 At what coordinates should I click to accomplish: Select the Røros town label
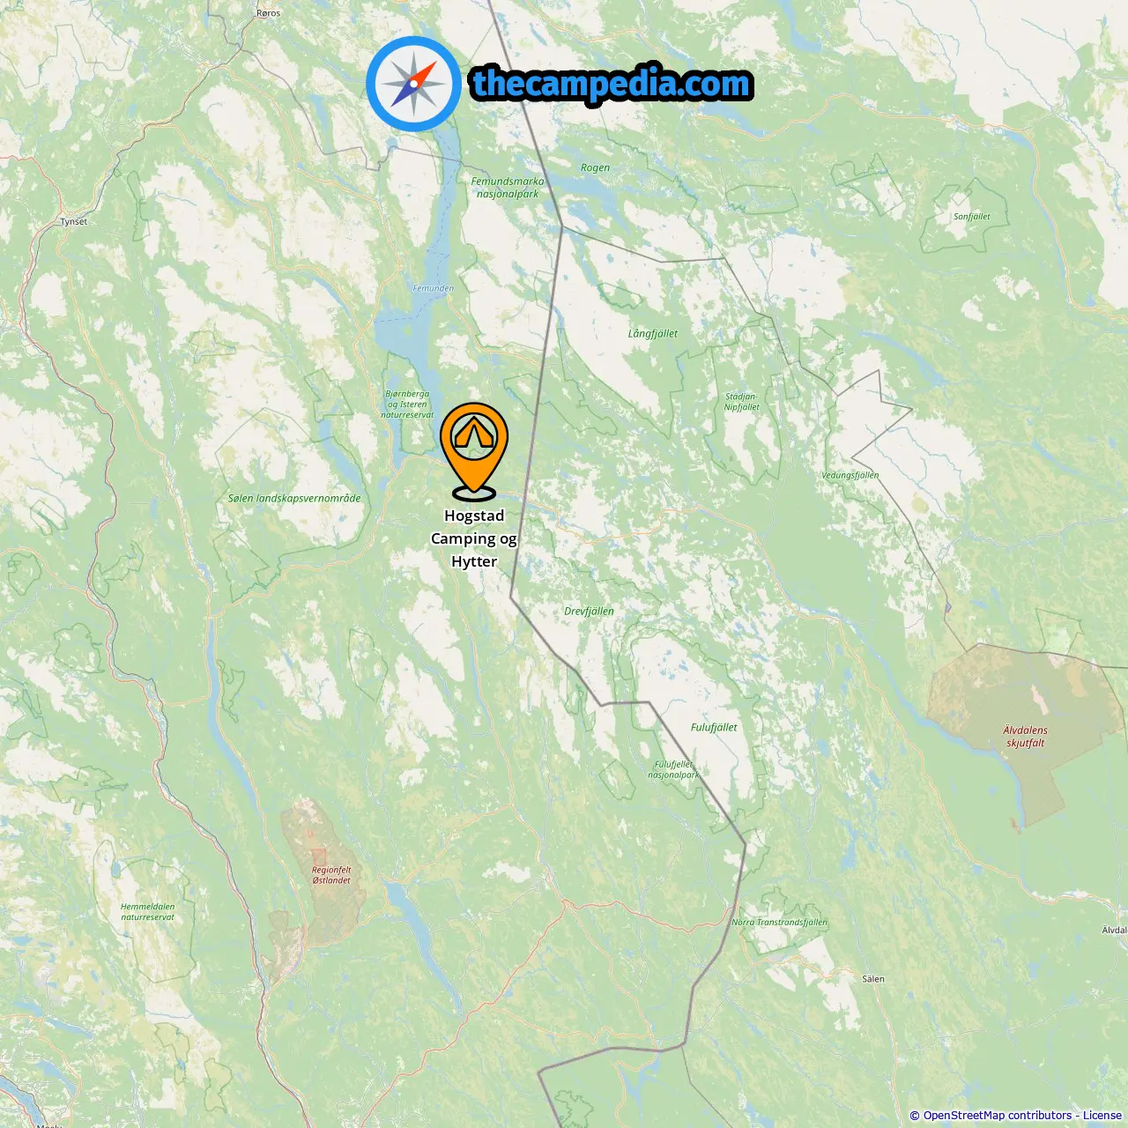268,13
